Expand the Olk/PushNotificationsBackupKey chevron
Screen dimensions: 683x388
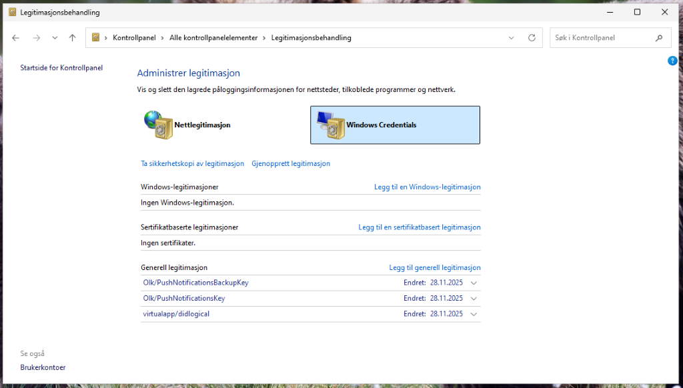474,283
